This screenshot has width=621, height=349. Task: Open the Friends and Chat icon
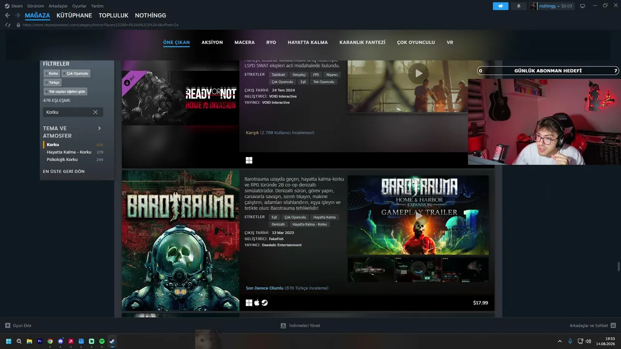[x=613, y=326]
